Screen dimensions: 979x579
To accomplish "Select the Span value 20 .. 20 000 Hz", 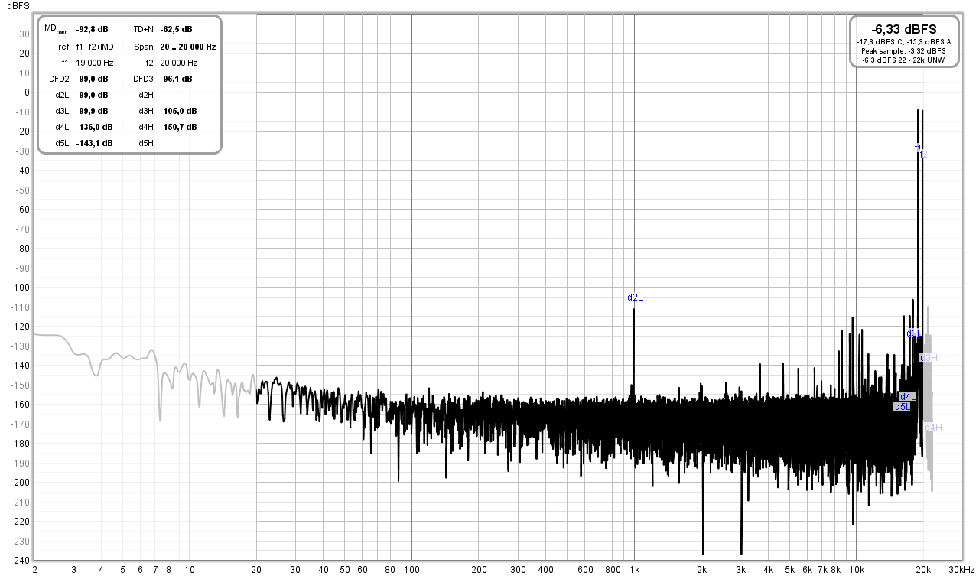I will tap(187, 47).
